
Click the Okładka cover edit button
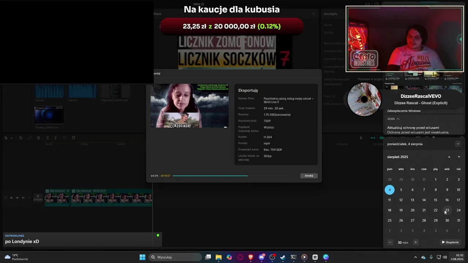pyautogui.click(x=38, y=198)
